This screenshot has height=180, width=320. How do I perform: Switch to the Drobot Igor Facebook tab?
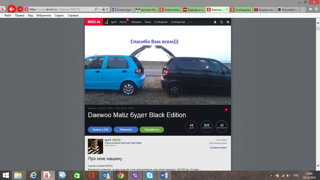point(122,10)
